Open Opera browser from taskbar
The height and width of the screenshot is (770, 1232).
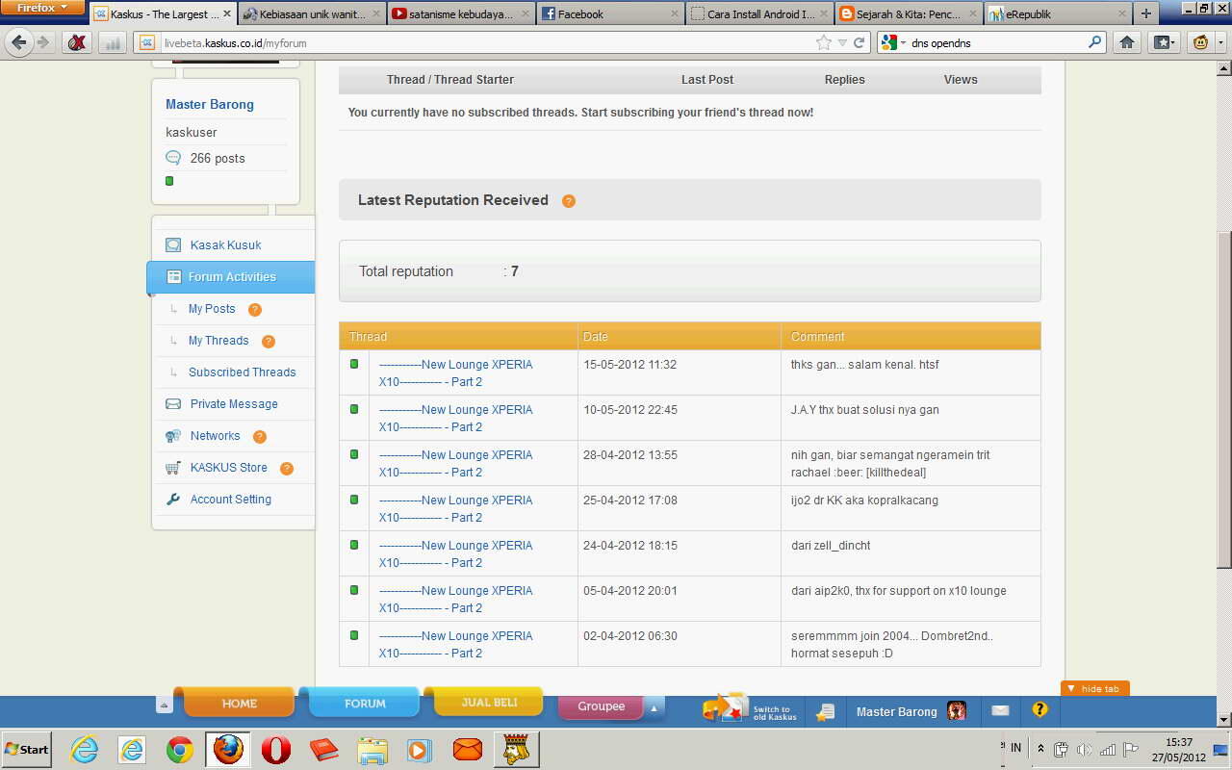pyautogui.click(x=275, y=750)
